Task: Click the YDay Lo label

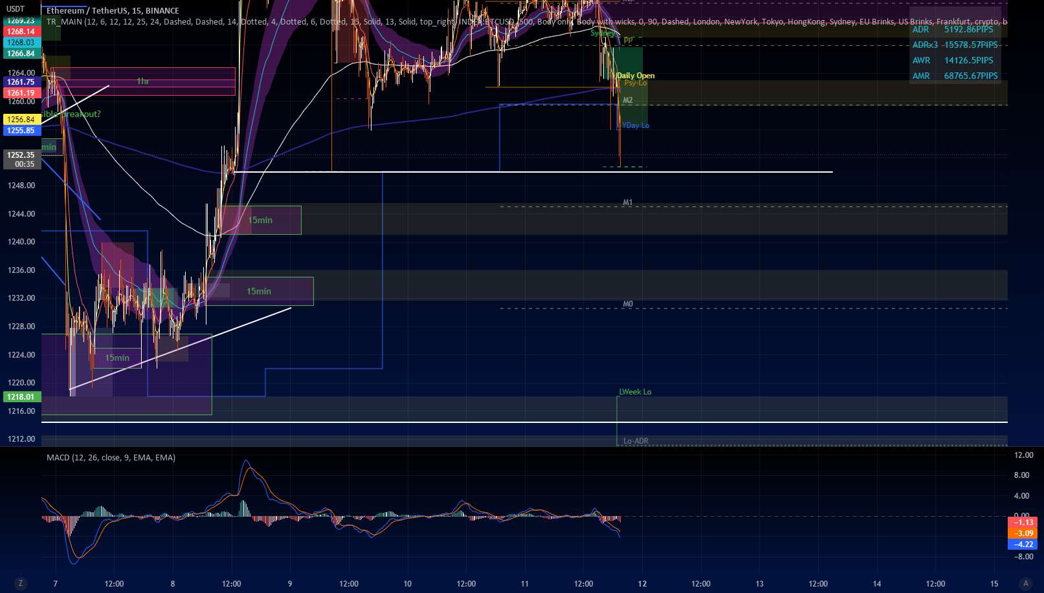Action: coord(636,125)
